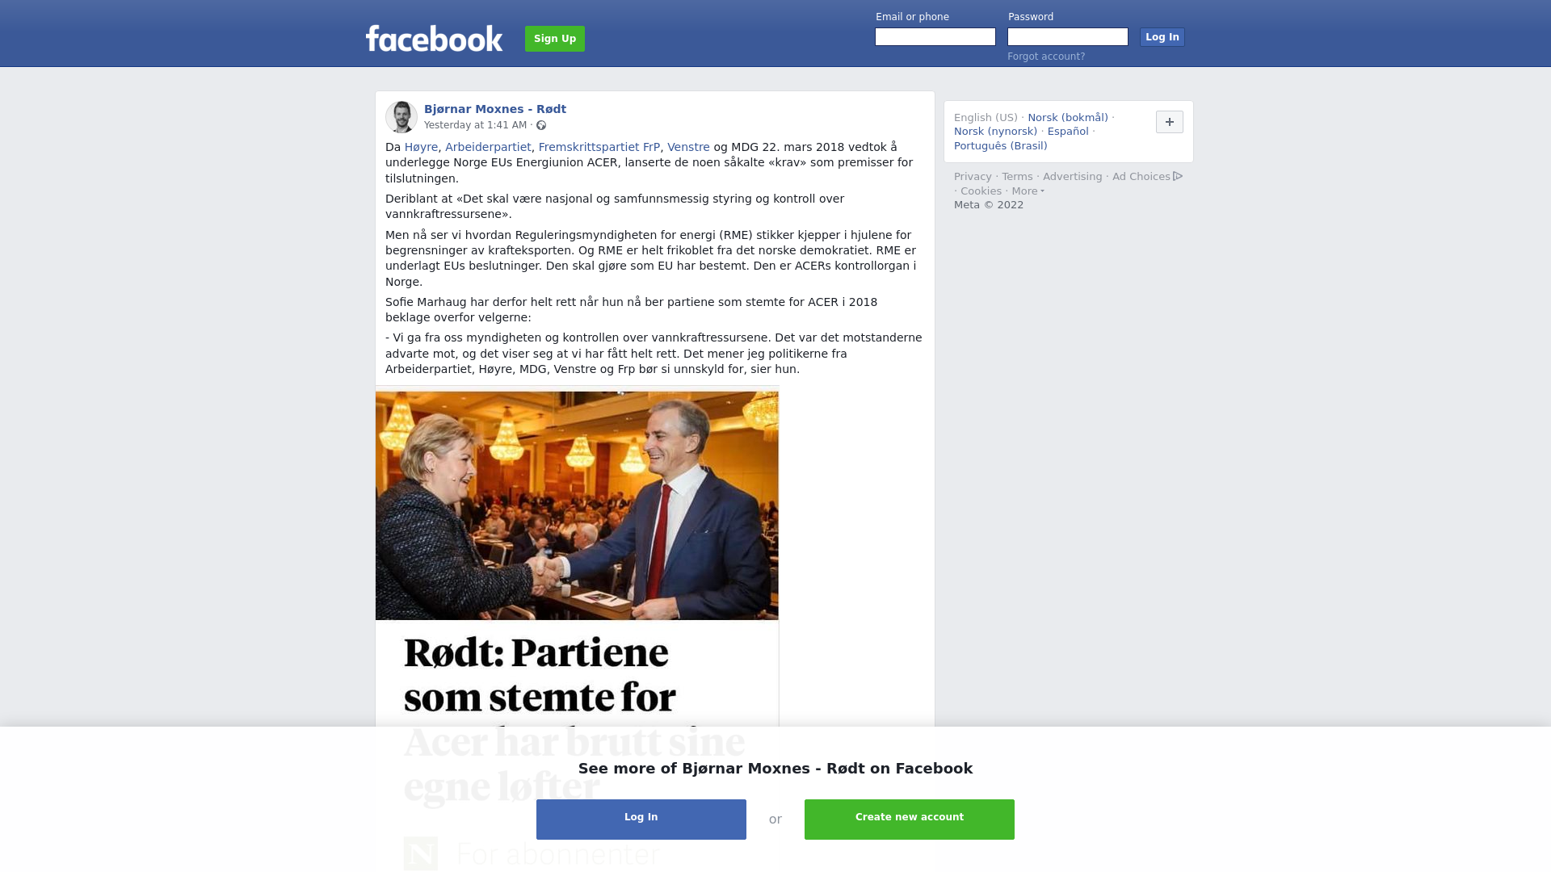Click the Create new account button
Viewport: 1551px width, 872px height.
point(910,819)
